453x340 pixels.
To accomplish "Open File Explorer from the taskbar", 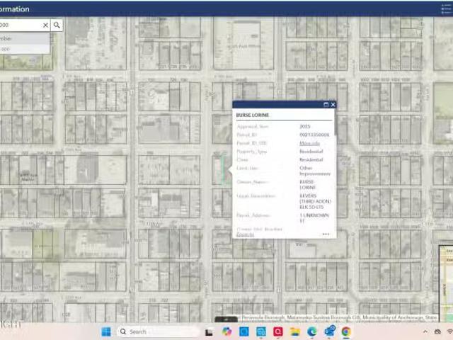I will (x=295, y=331).
